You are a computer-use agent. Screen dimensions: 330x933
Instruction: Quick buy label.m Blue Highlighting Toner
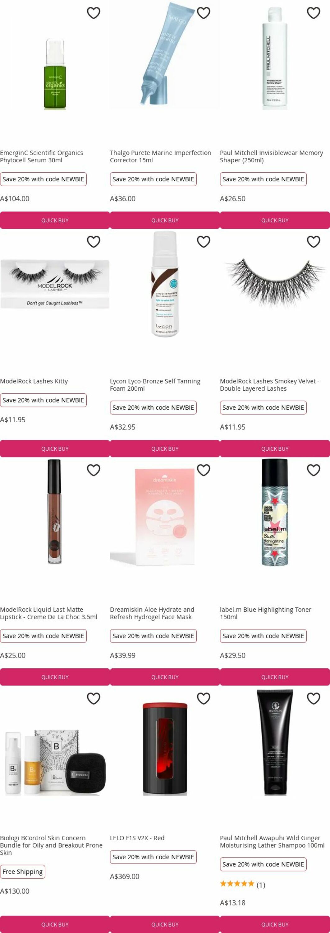coord(275,677)
